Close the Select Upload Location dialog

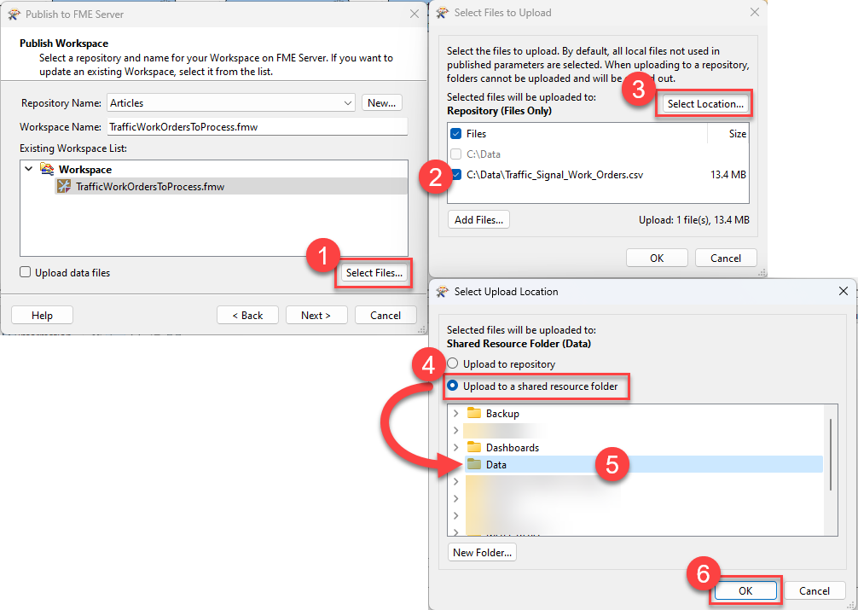[844, 291]
